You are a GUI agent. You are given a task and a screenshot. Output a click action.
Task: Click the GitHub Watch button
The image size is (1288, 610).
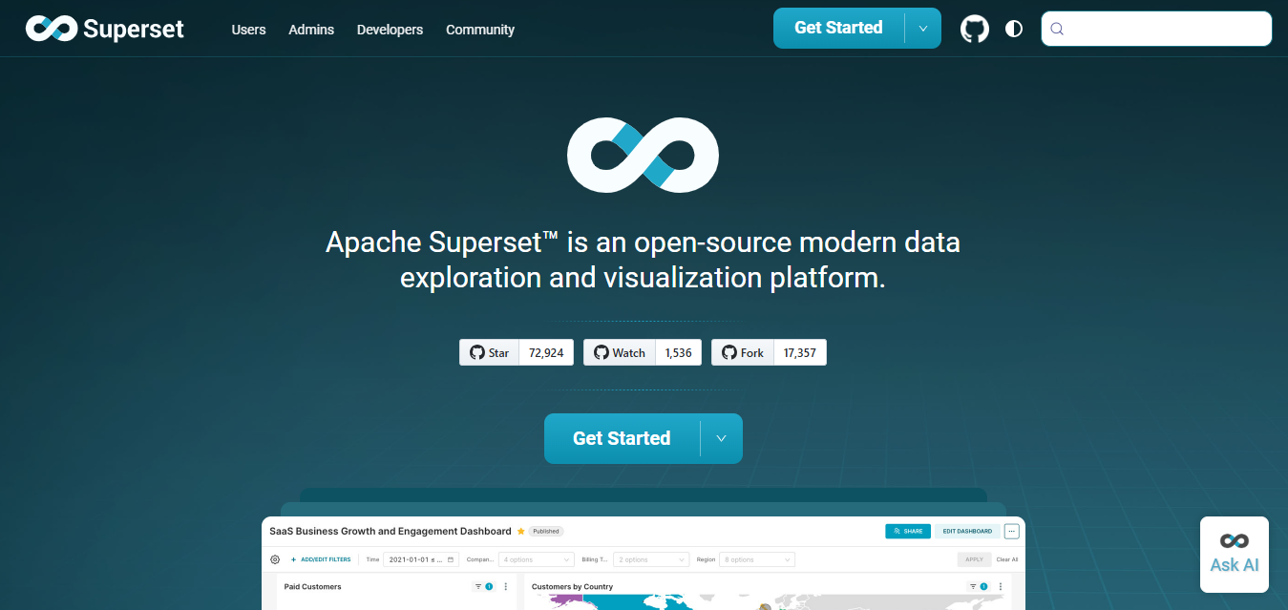click(x=619, y=352)
